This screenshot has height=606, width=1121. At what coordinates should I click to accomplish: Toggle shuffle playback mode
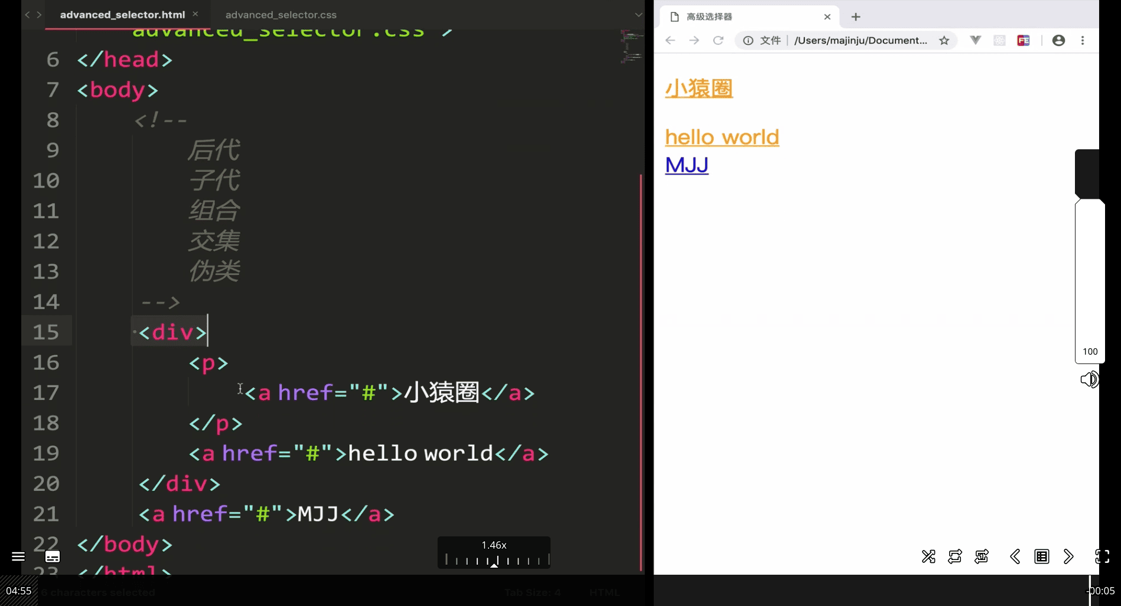coord(928,556)
